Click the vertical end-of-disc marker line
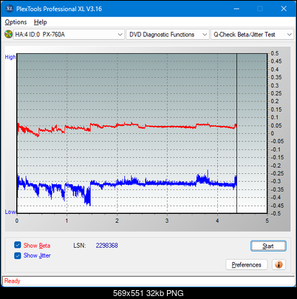This screenshot has width=297, height=299. pos(237,133)
